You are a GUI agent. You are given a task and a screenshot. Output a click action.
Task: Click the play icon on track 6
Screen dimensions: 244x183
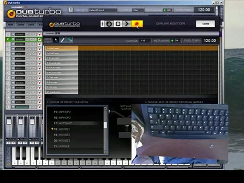[27, 59]
